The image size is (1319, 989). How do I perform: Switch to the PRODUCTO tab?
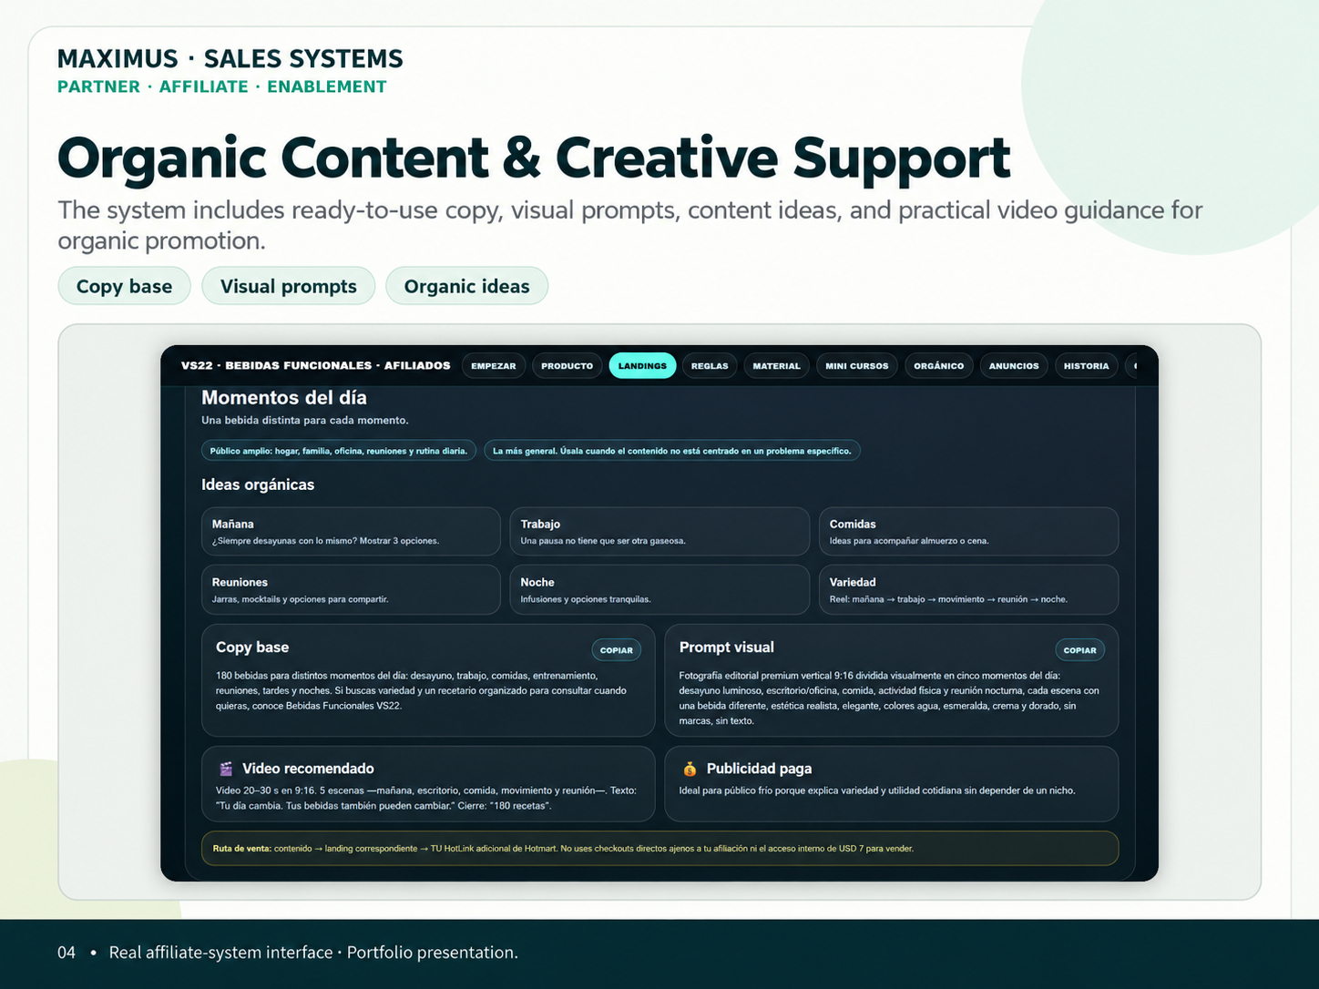point(567,366)
